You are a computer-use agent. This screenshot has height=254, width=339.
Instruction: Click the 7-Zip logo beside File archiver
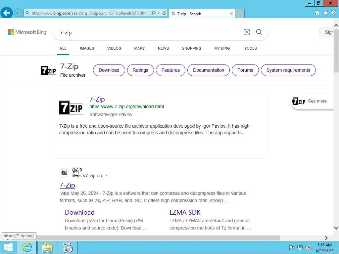pyautogui.click(x=48, y=70)
